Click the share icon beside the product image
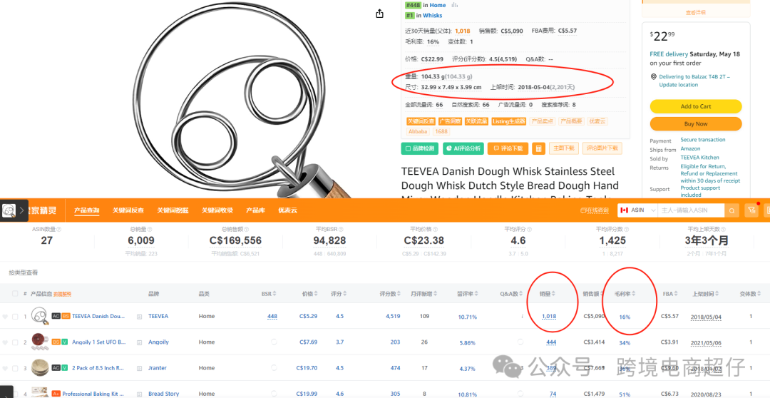This screenshot has width=770, height=398. click(x=379, y=14)
